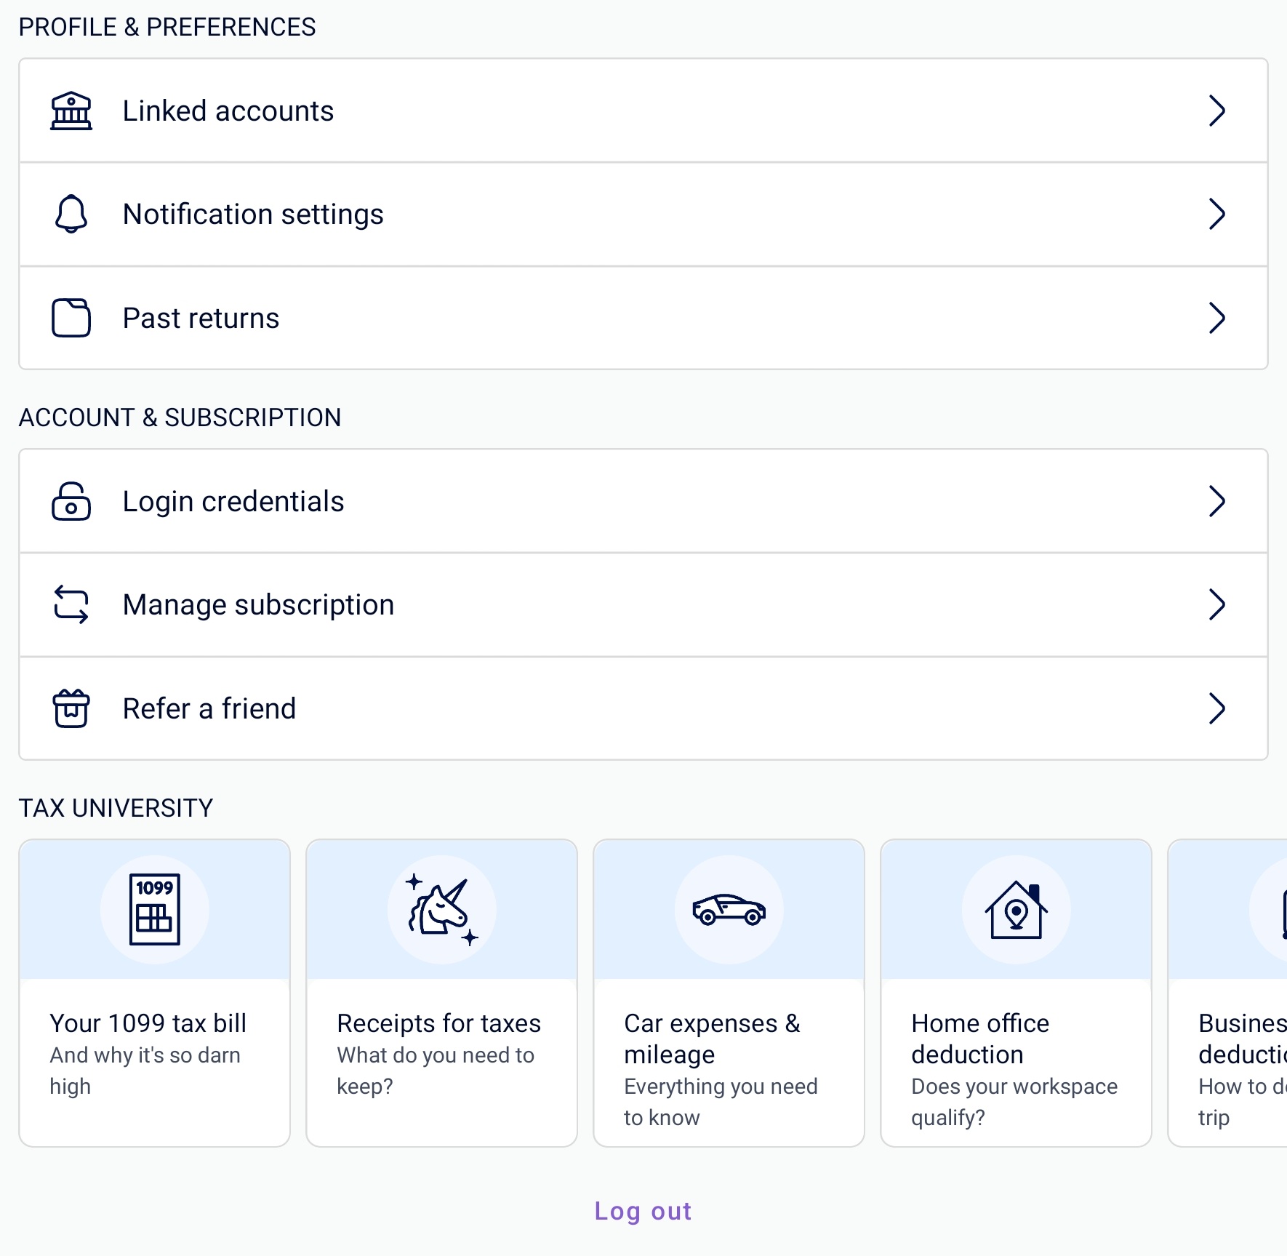Read the 'Your 1099 tax bill' article
Viewport: 1287px width, 1256px height.
[148, 1023]
